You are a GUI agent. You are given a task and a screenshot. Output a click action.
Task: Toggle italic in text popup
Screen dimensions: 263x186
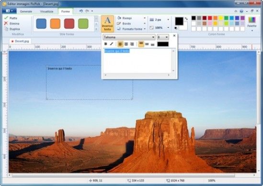[x=112, y=44]
